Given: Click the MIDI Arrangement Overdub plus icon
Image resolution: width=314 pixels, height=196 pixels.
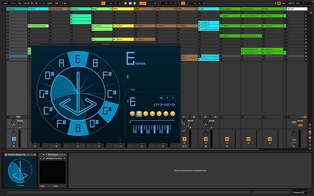Looking at the screenshot, I should 141,3.
